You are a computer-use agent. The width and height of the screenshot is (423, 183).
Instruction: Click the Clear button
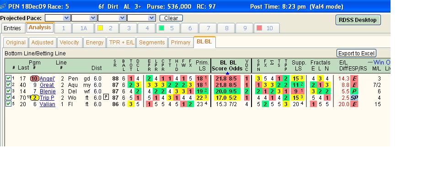(x=171, y=18)
